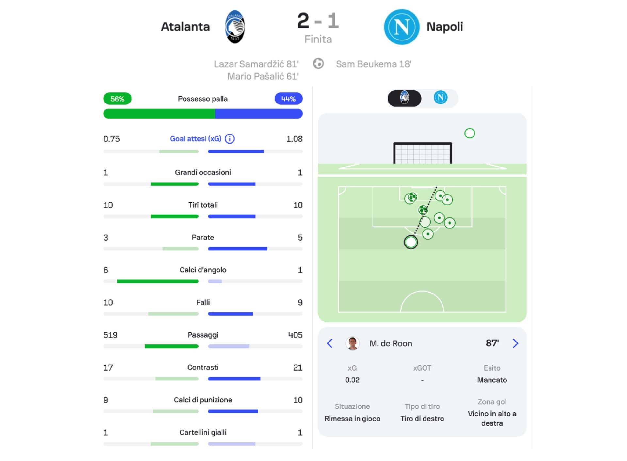Click the xG info circle icon
The image size is (627, 461).
click(x=230, y=139)
